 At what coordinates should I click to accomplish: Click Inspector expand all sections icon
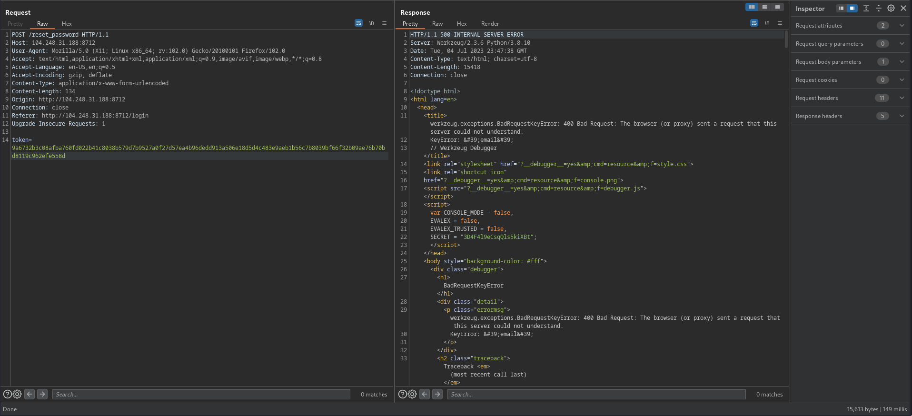click(866, 8)
